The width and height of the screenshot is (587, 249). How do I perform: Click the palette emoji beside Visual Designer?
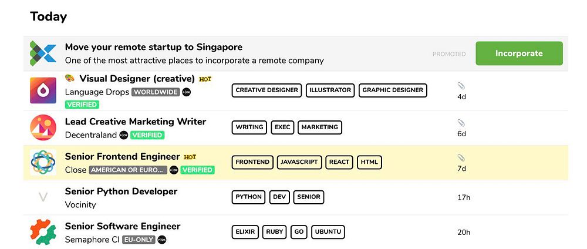tap(70, 78)
